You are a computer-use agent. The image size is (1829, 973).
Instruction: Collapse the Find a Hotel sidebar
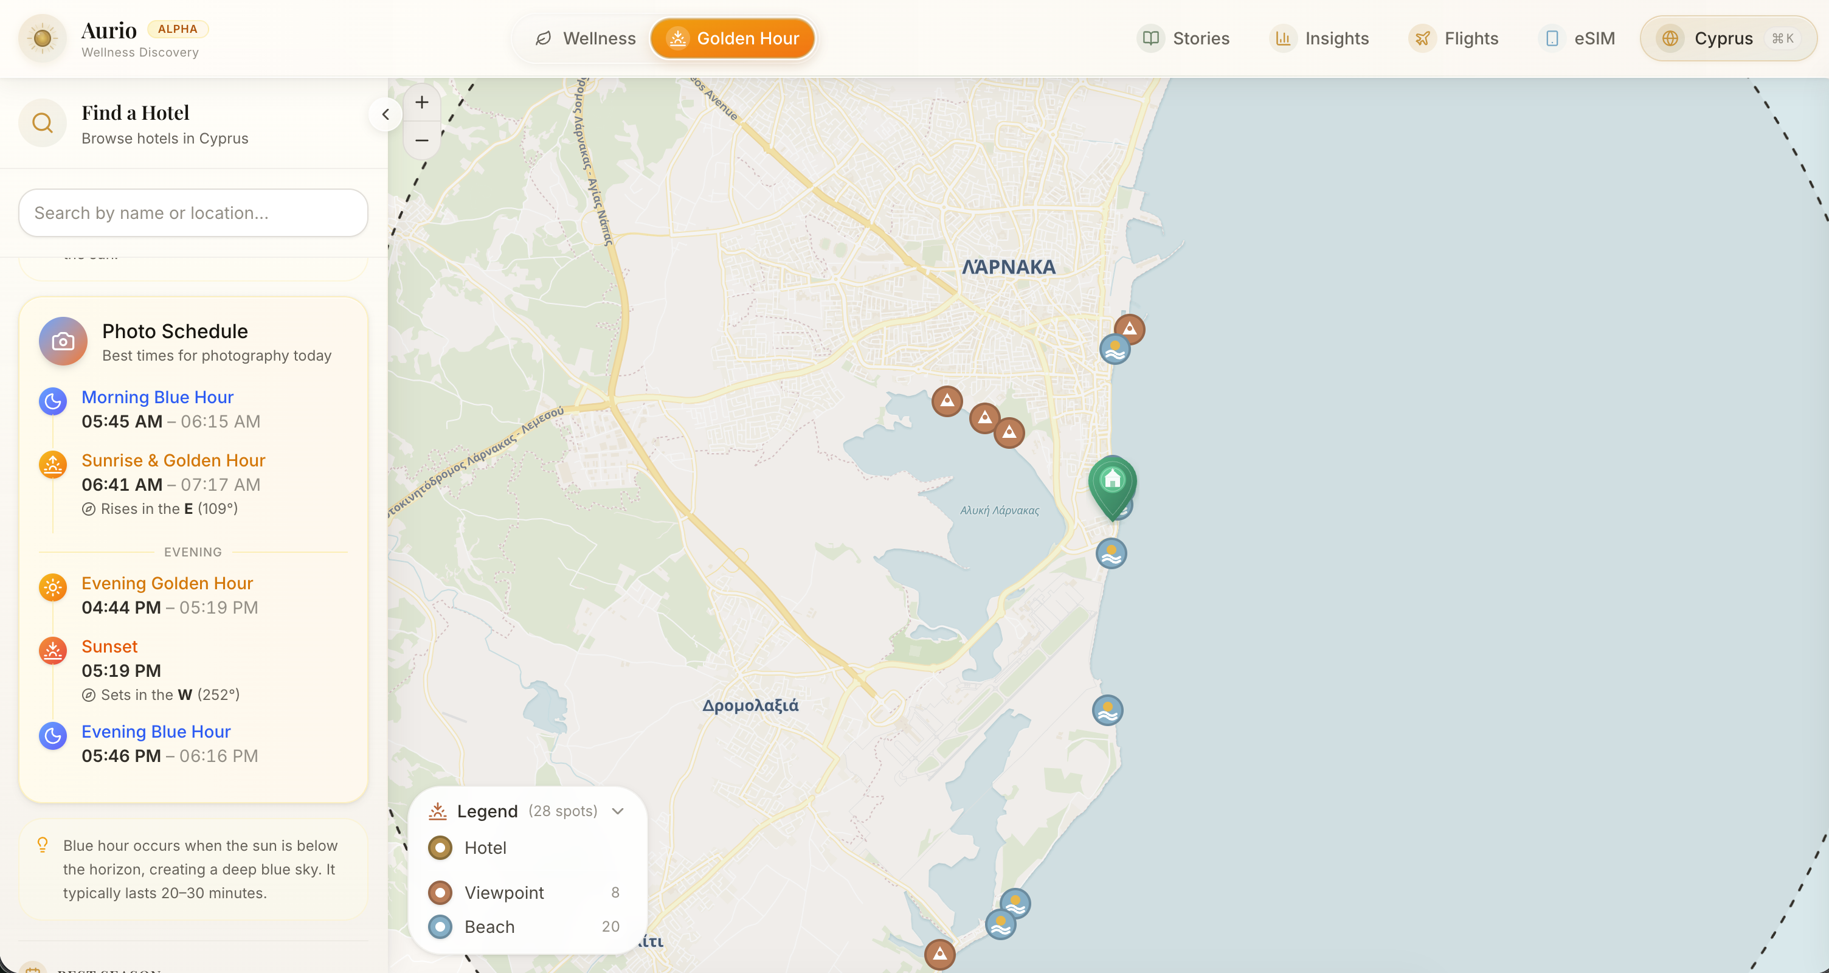[386, 114]
